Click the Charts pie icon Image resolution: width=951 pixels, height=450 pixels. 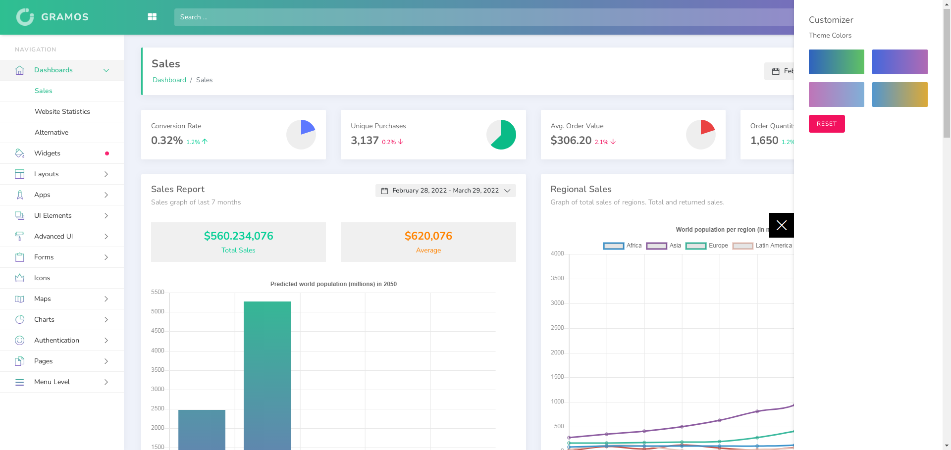click(20, 320)
